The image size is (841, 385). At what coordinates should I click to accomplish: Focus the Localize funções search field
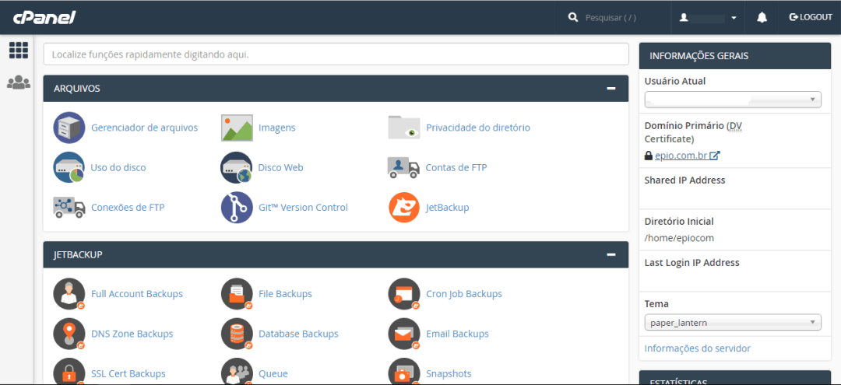coord(336,54)
